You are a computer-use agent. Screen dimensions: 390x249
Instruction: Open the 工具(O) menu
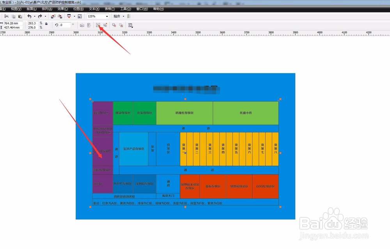point(125,9)
